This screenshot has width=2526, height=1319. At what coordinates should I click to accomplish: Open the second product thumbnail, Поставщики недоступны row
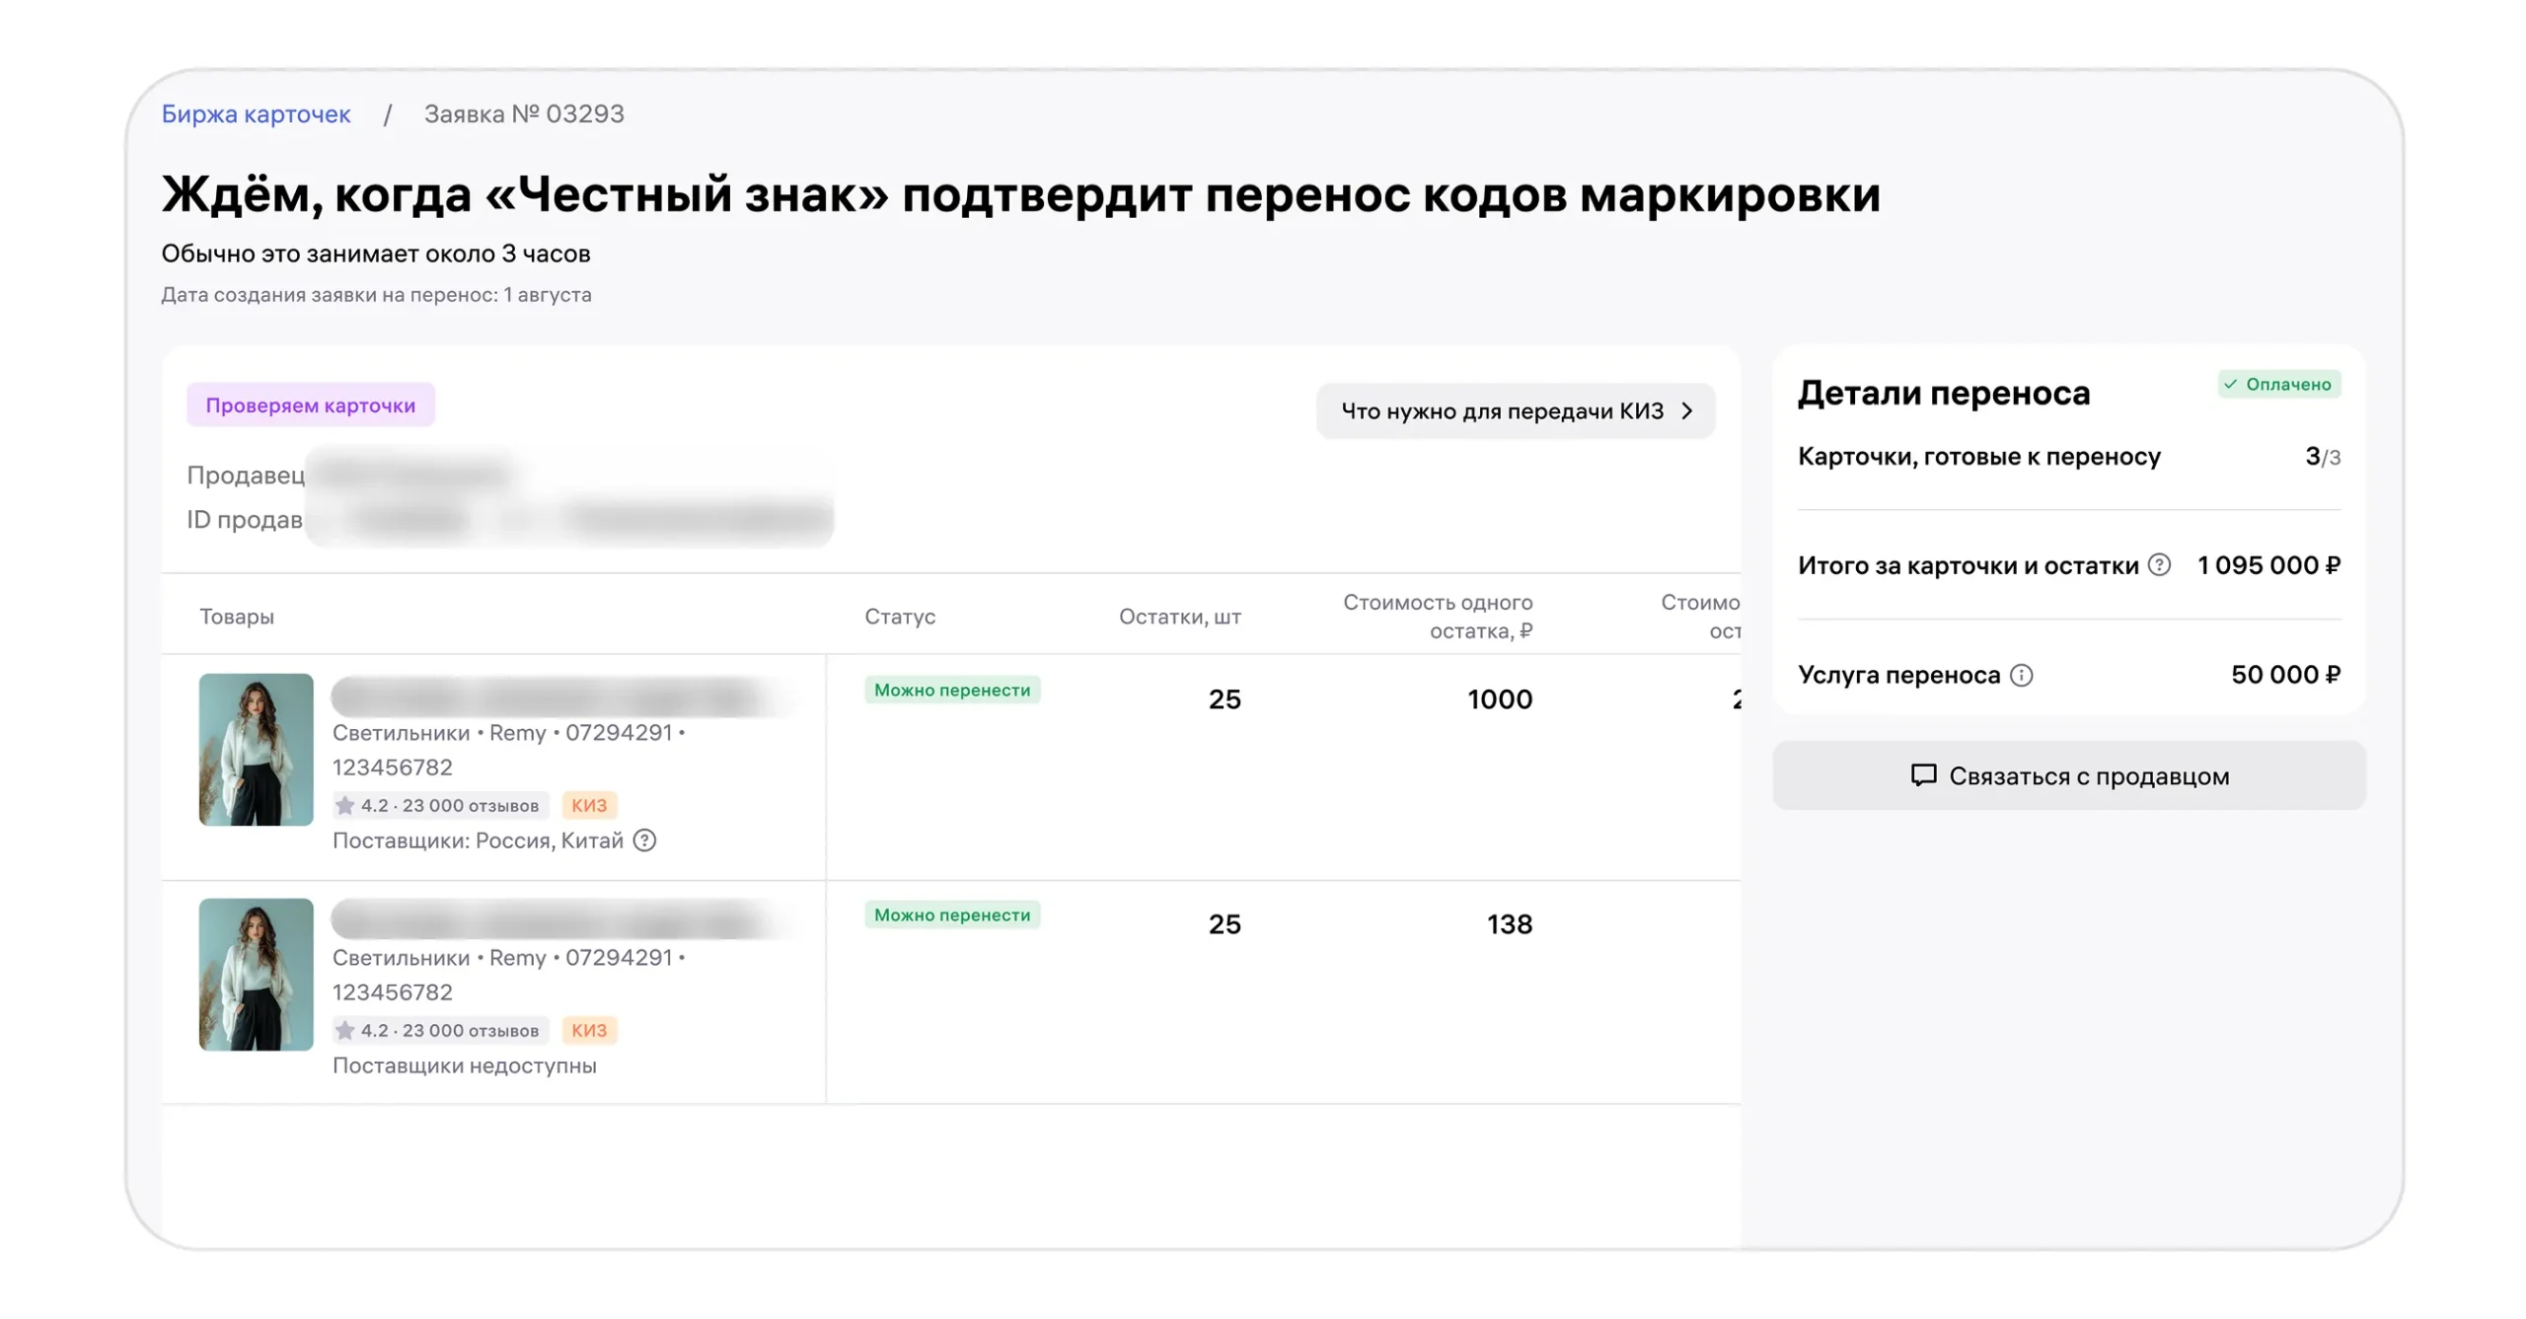point(256,974)
